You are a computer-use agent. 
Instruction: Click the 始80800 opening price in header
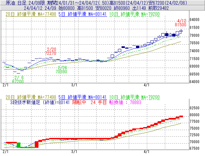pyautogui.click(x=67, y=8)
